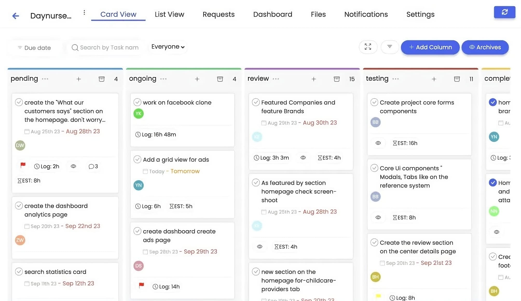Toggle the eye watch icon on Featured Companies card
This screenshot has width=521, height=301.
(x=303, y=157)
